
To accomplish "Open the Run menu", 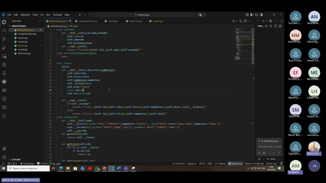I will 48,15.
